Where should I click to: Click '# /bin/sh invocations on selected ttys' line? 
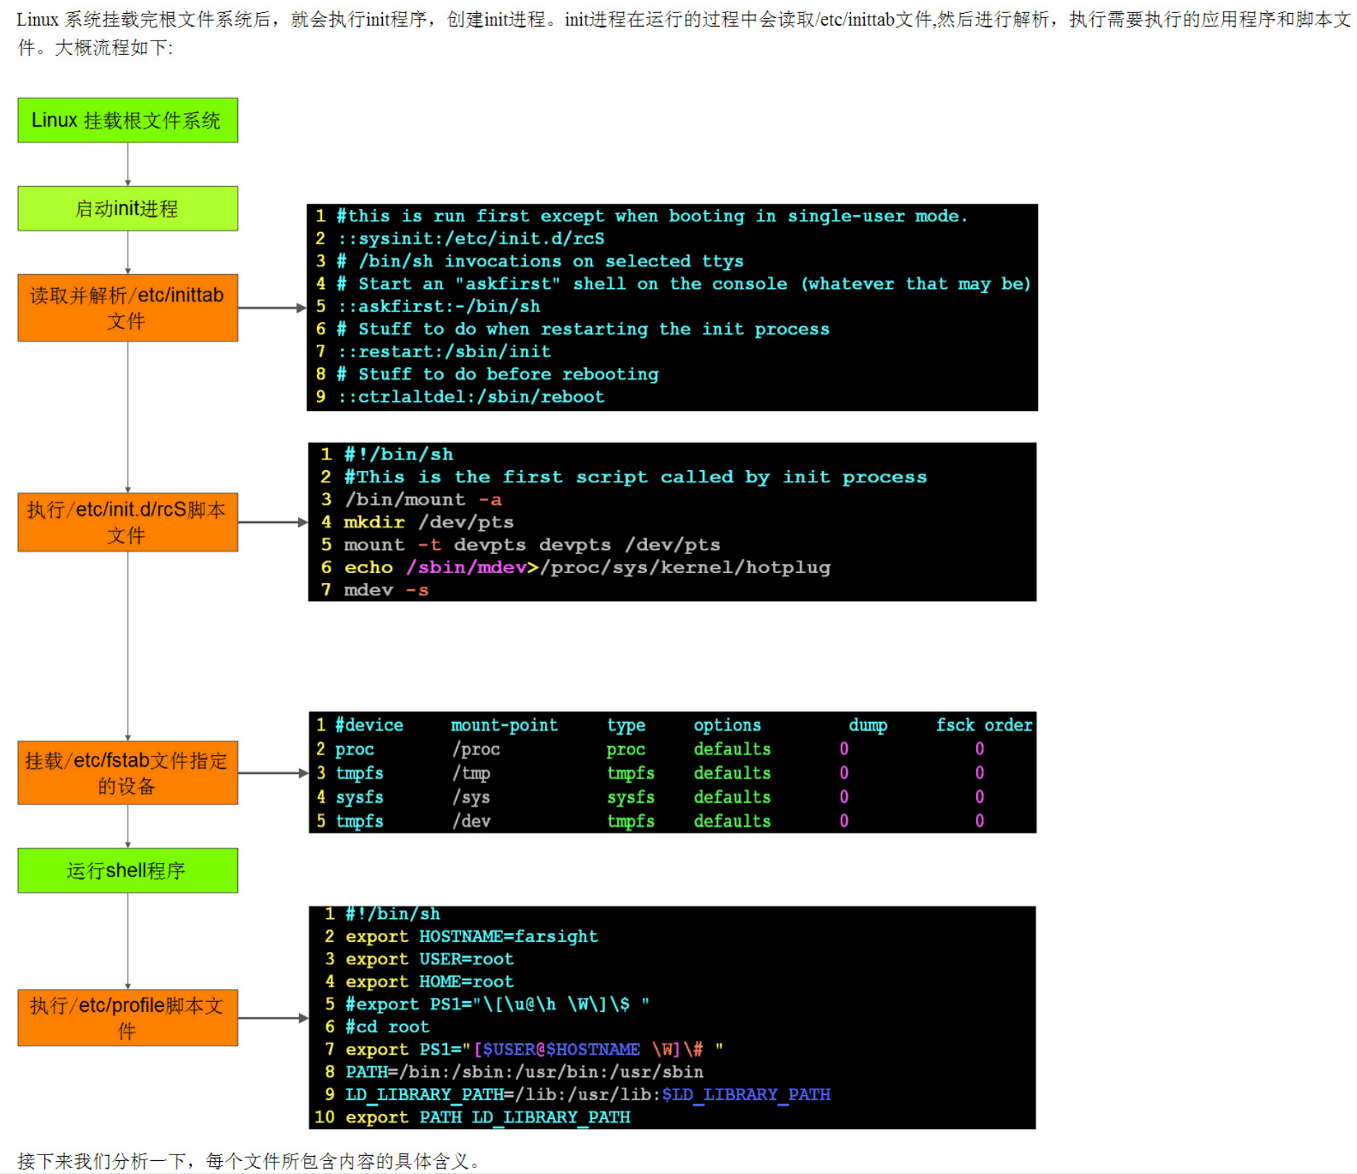[540, 261]
